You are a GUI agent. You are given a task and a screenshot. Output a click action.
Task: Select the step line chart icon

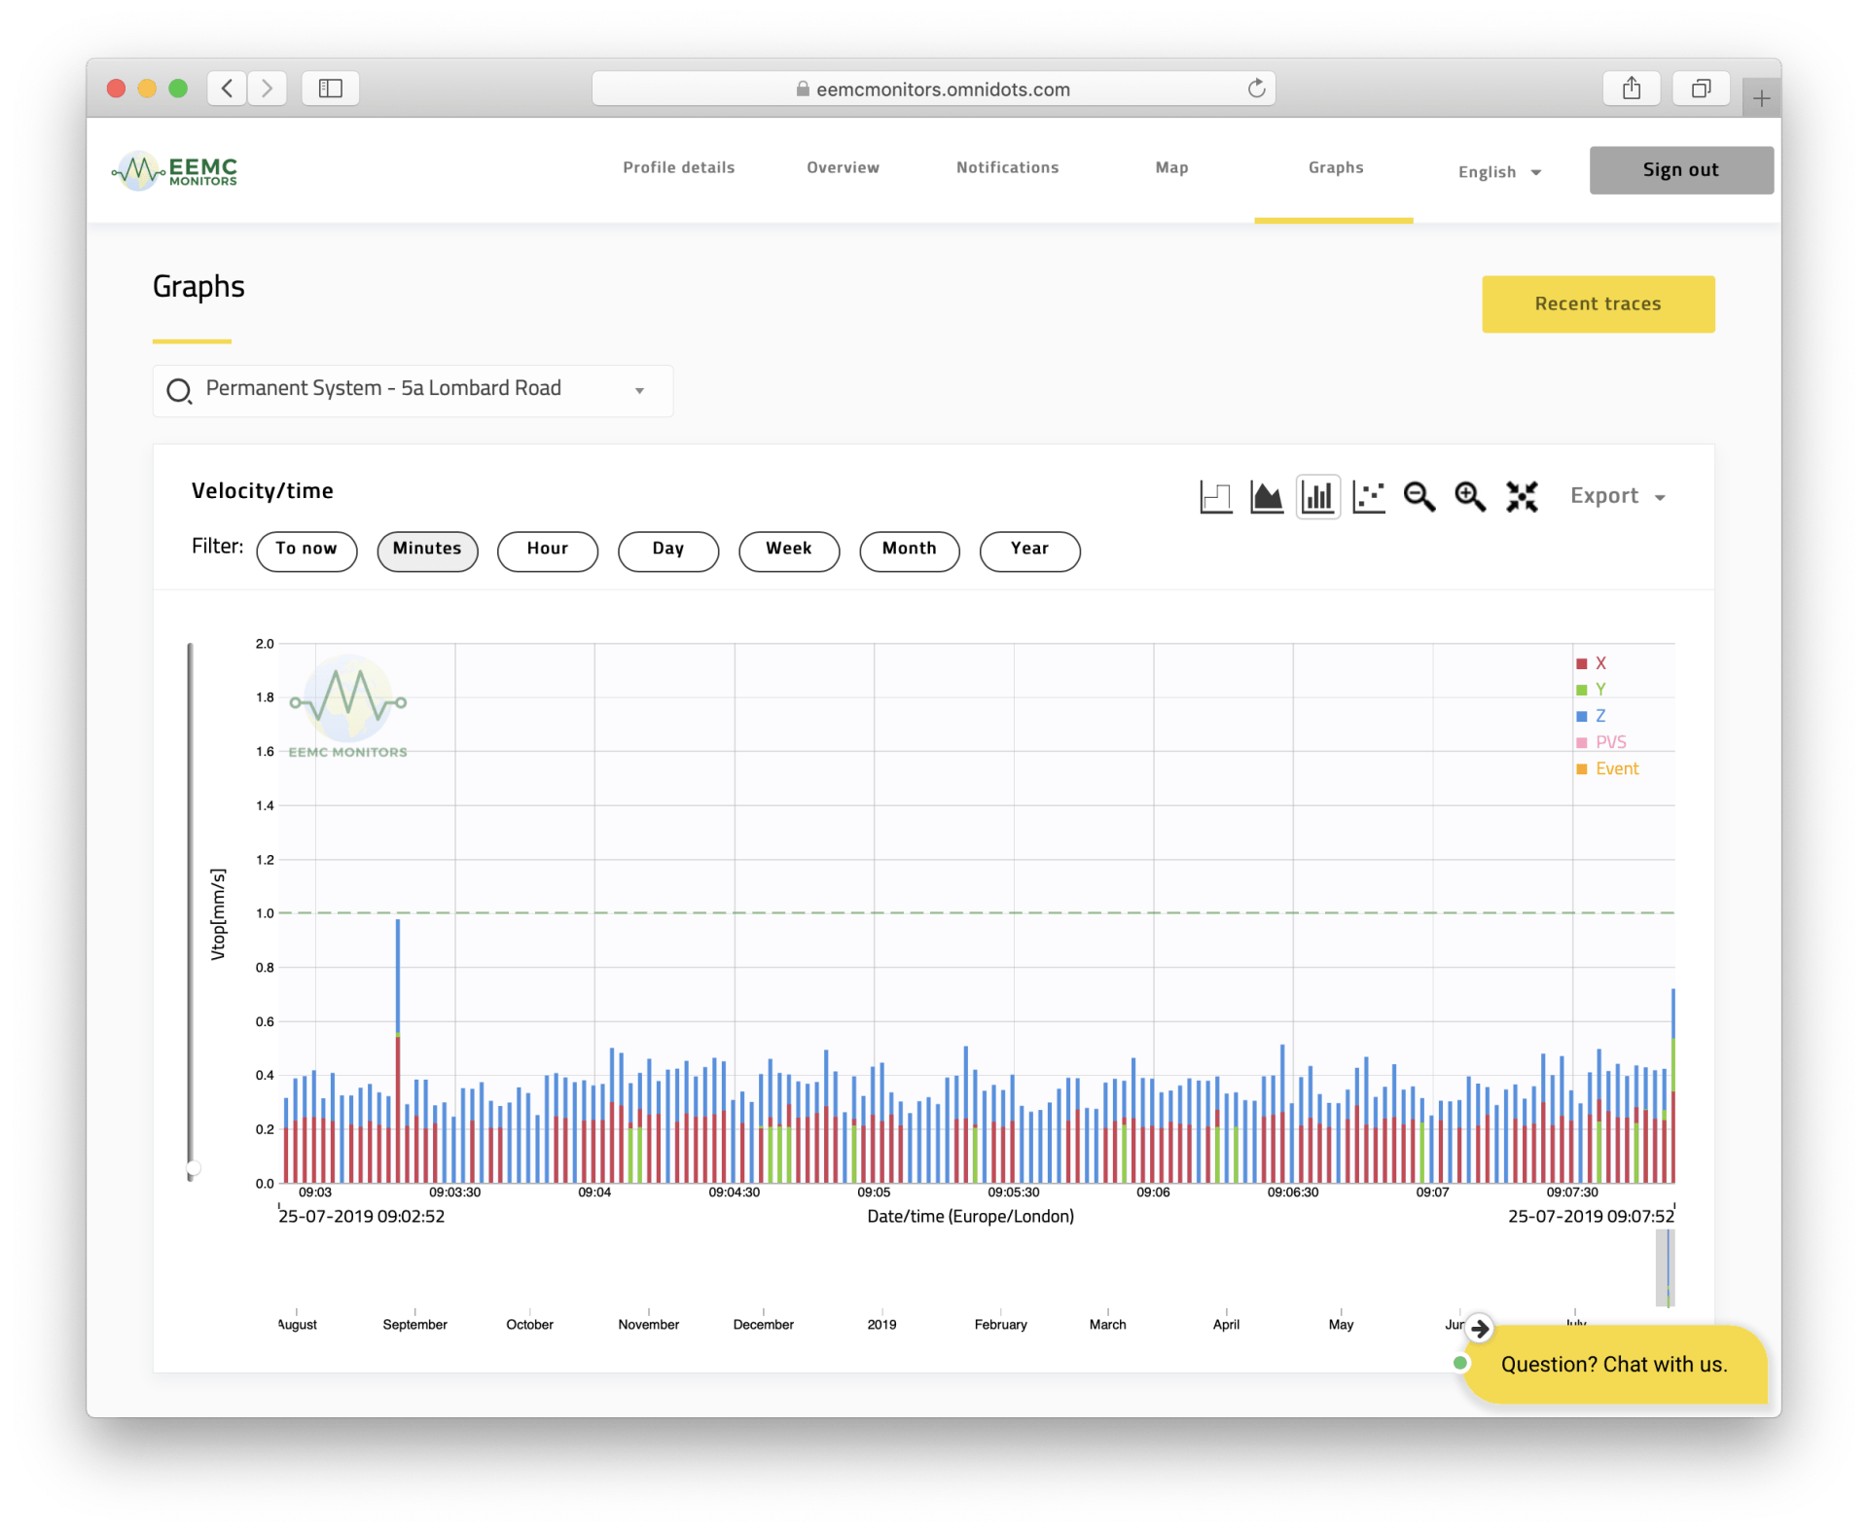[x=1215, y=497]
